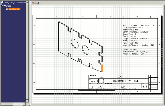Click the orange highlighted edge of the plate
This screenshot has height=106, width=165.
tap(102, 68)
